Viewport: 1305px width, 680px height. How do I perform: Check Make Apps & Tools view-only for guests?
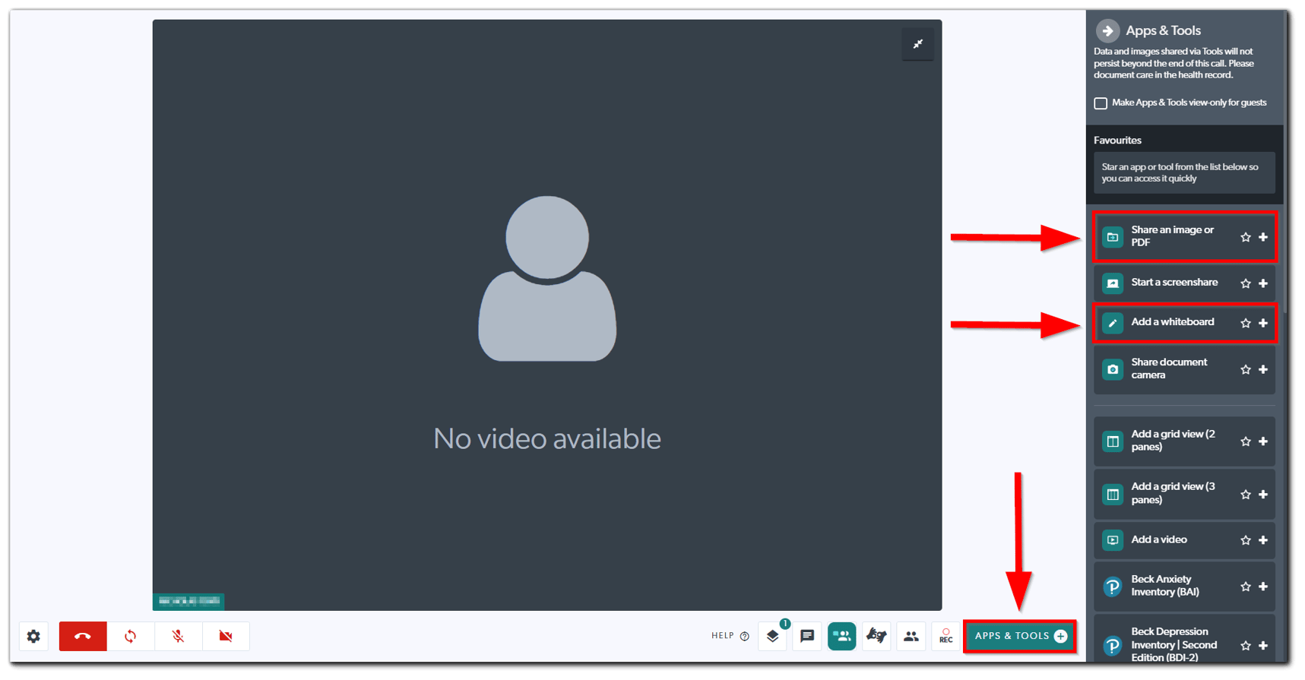[1101, 103]
